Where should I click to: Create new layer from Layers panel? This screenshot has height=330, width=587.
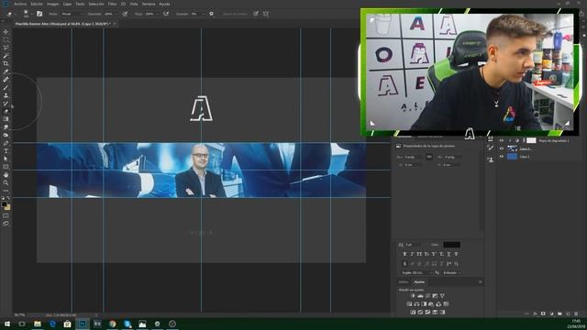568,313
